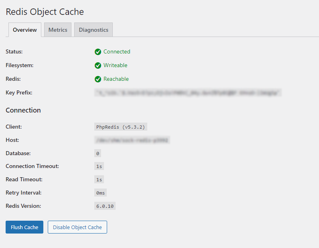Image resolution: width=319 pixels, height=248 pixels.
Task: Click the Connection Timeout 1s value
Action: (x=99, y=166)
